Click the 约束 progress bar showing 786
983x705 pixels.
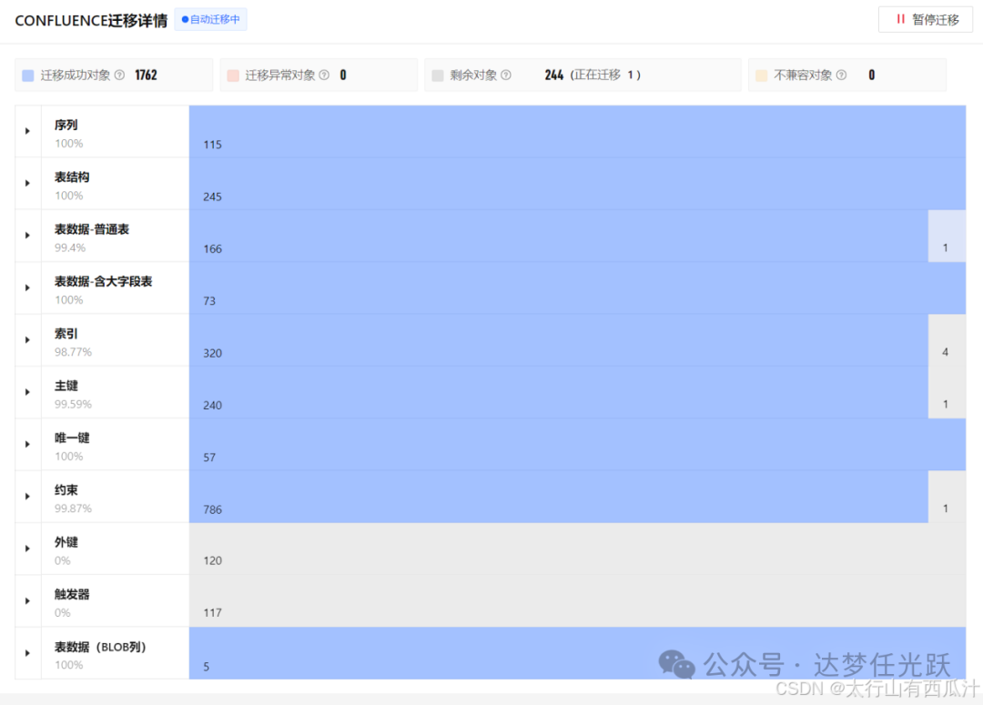point(559,497)
